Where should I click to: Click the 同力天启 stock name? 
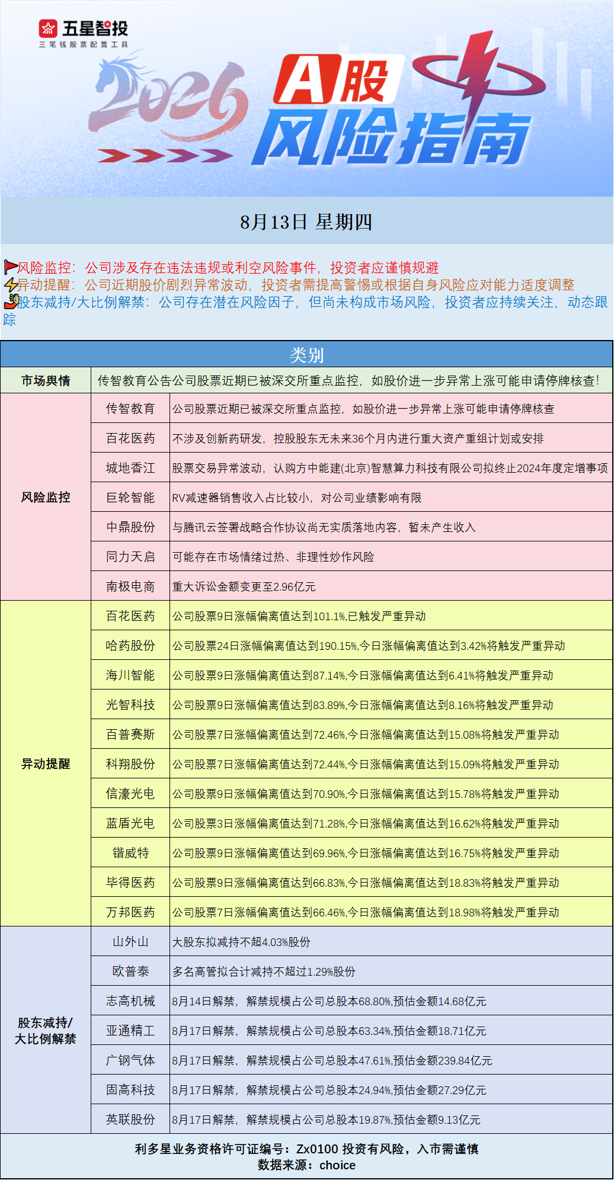[130, 556]
